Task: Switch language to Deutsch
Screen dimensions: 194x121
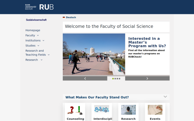Action: pos(71,17)
